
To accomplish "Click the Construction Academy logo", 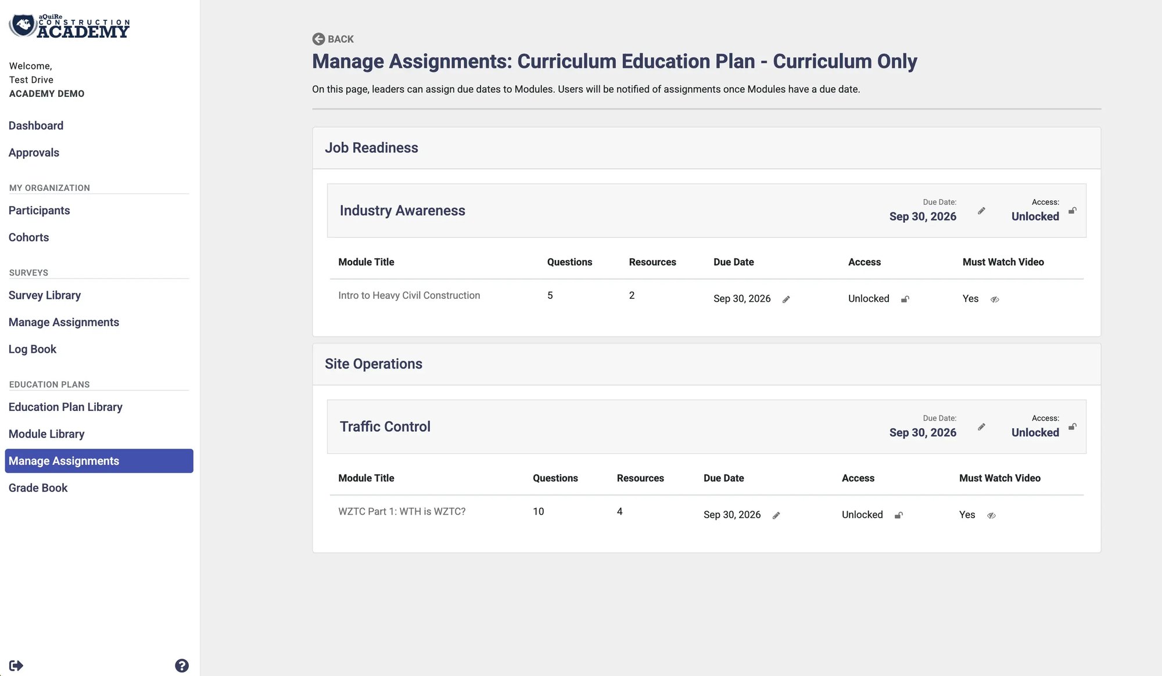I will coord(69,27).
